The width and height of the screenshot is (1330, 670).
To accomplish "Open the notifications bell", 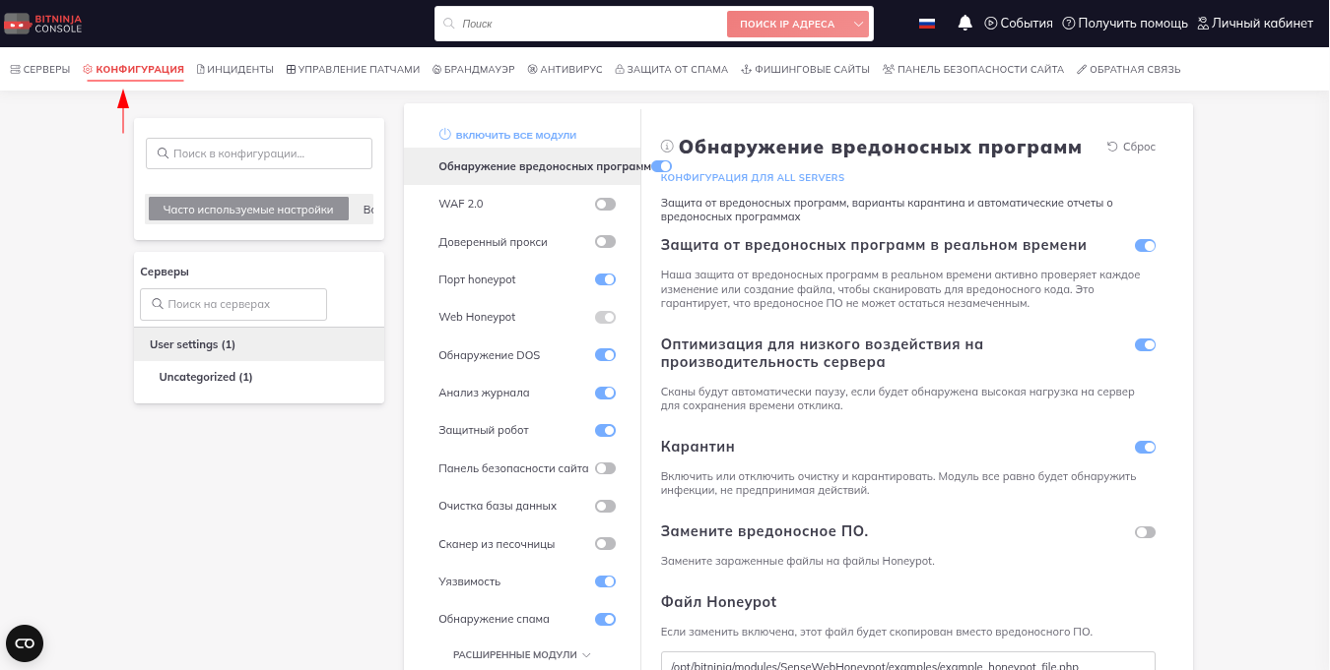I will (965, 23).
